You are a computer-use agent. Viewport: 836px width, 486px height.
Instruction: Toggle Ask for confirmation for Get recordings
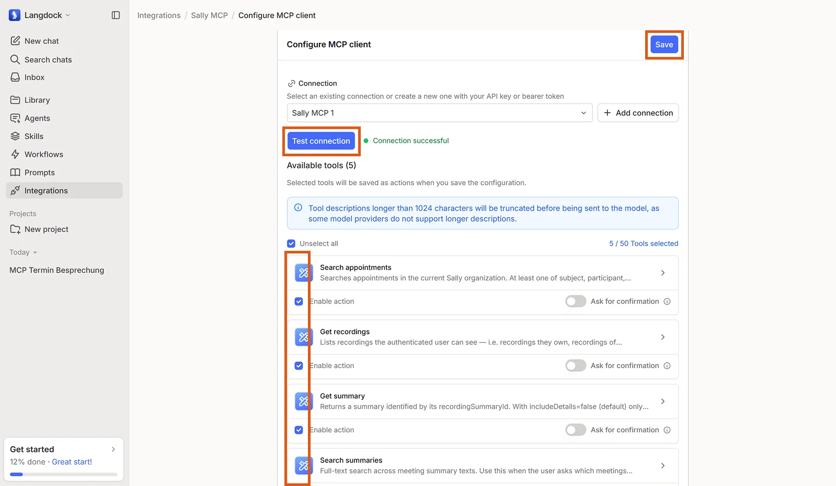click(x=576, y=366)
